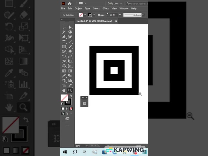
Task: Collapse the toolbar with double arrows
Action: (x=62, y=19)
